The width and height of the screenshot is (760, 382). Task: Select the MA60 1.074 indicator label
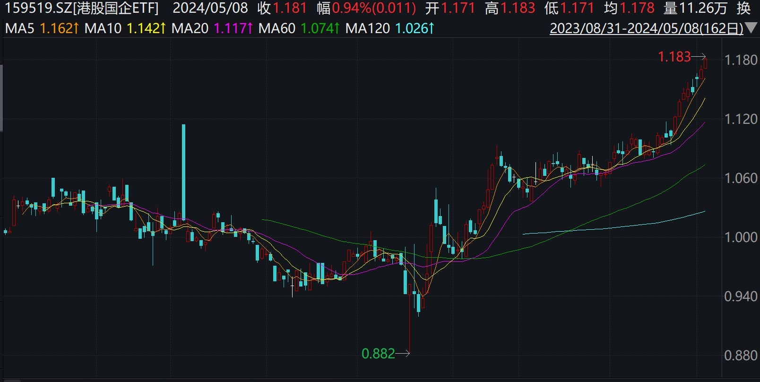click(299, 28)
